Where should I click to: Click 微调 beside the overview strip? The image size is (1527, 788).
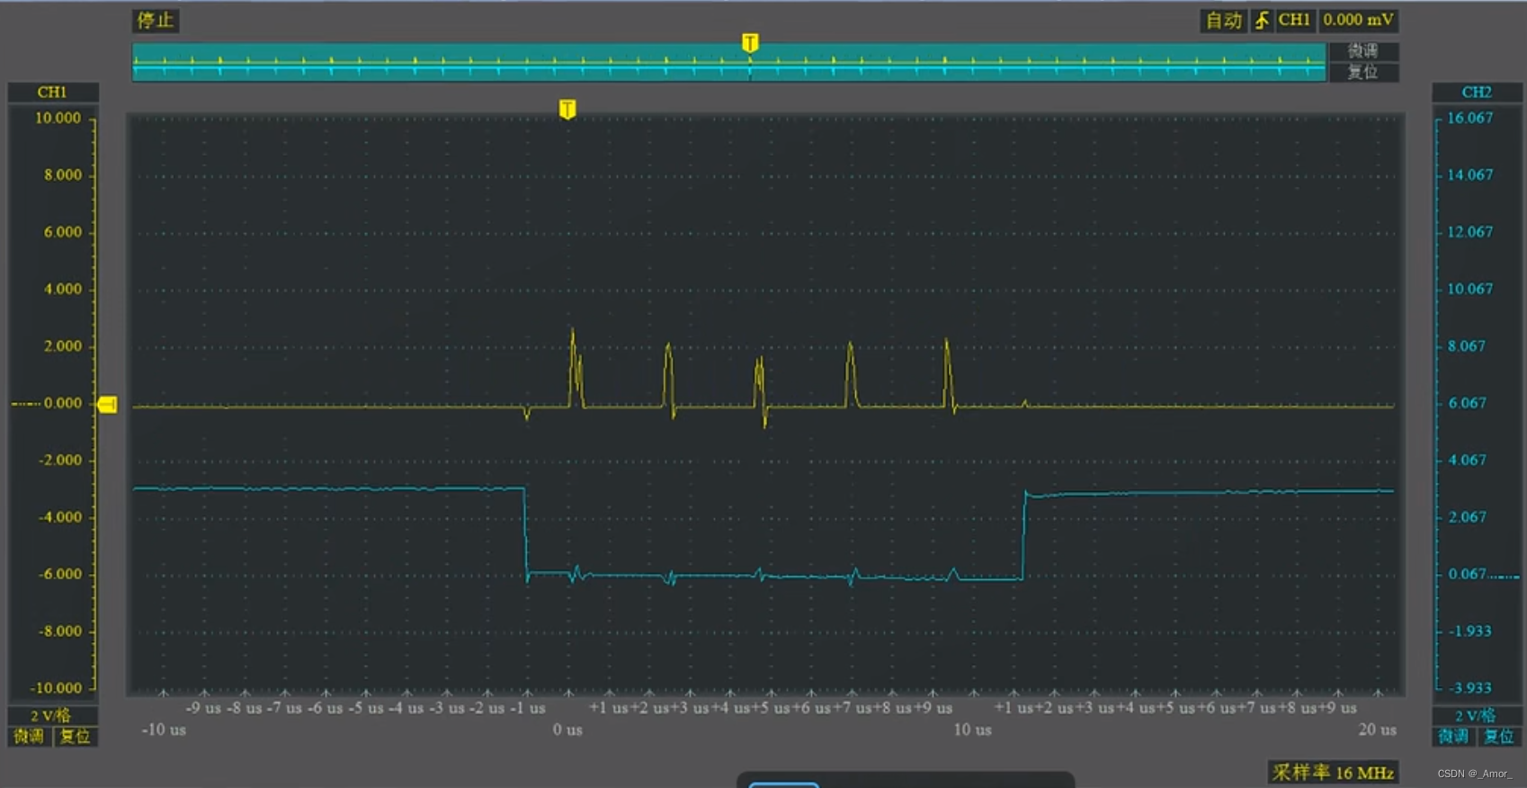tap(1363, 51)
